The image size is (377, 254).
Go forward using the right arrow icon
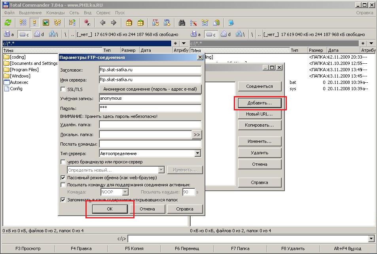click(x=114, y=23)
